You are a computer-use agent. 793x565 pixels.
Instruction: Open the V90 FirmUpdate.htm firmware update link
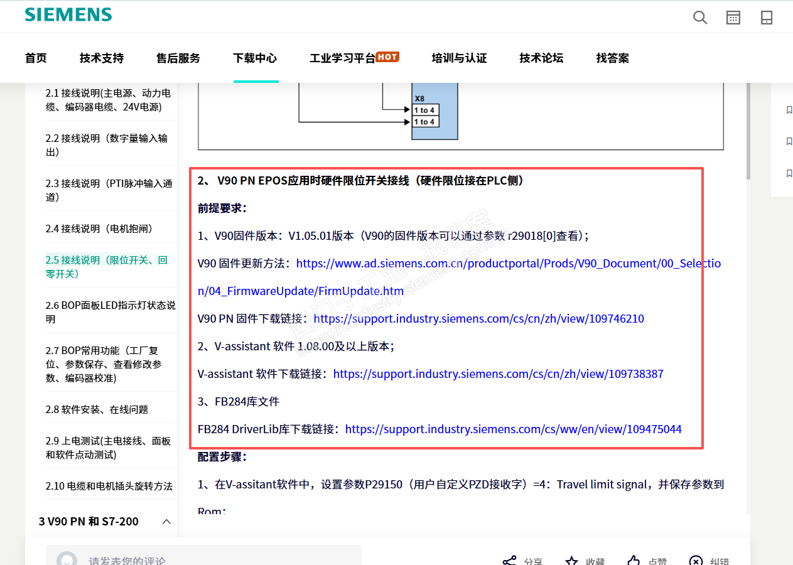click(459, 277)
